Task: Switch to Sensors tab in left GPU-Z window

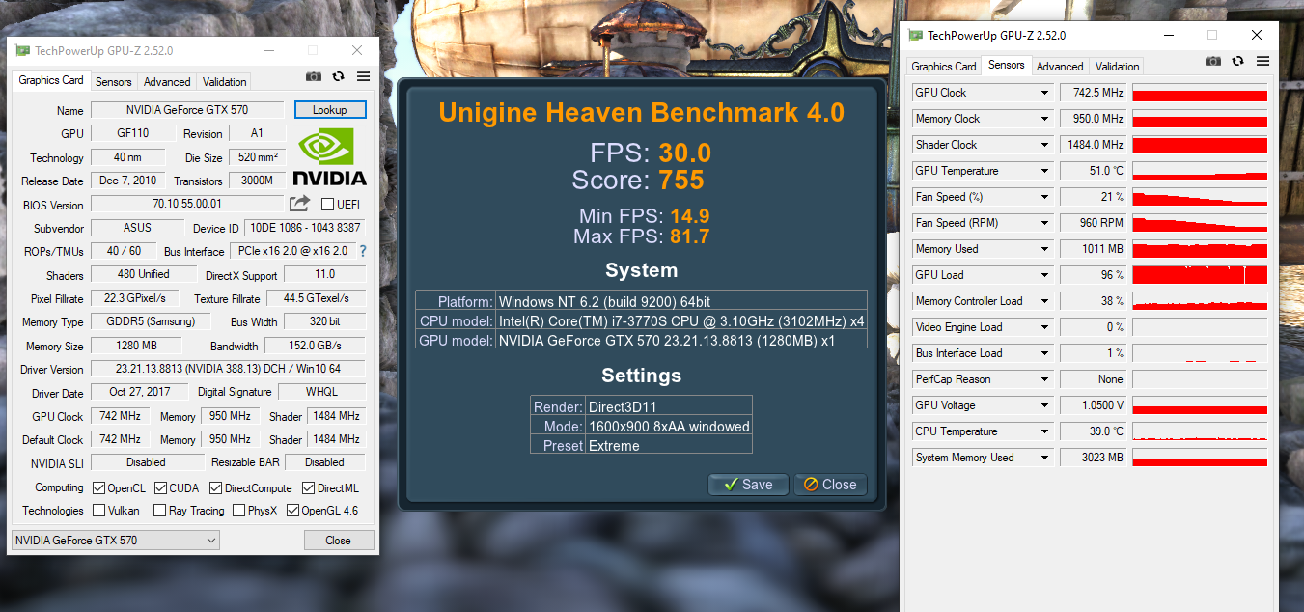Action: pos(114,82)
